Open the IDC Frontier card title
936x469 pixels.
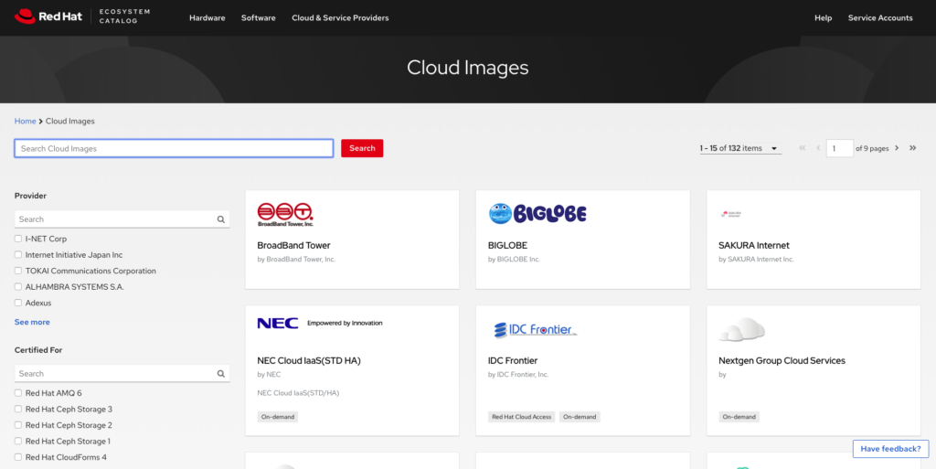[x=513, y=360]
